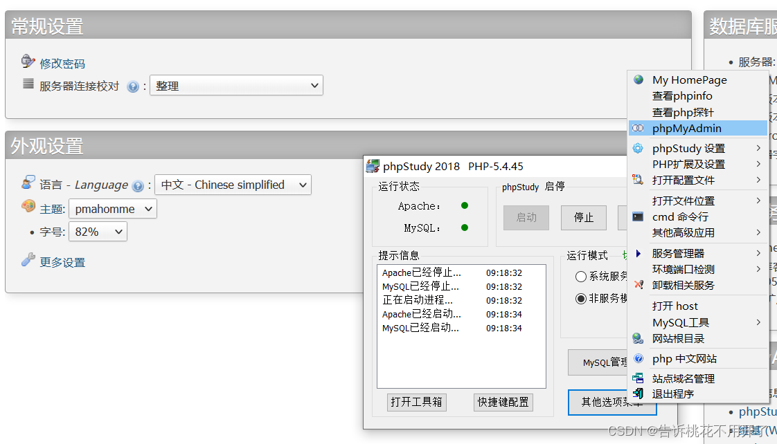Click the 快捷键配置 button

tap(503, 402)
